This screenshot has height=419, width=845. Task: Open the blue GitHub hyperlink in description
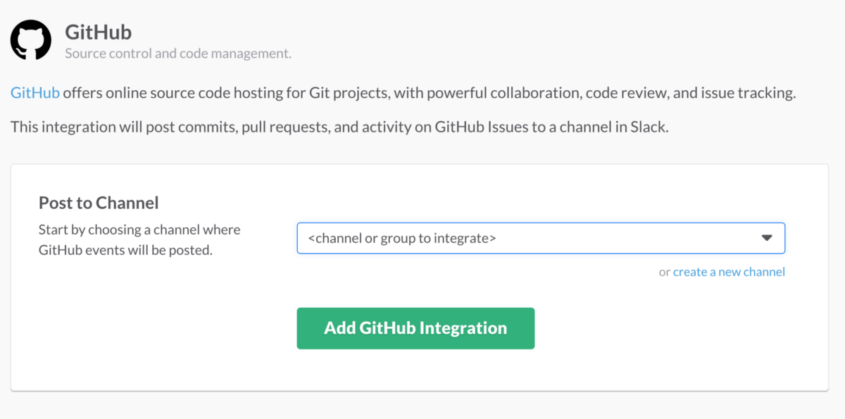35,93
